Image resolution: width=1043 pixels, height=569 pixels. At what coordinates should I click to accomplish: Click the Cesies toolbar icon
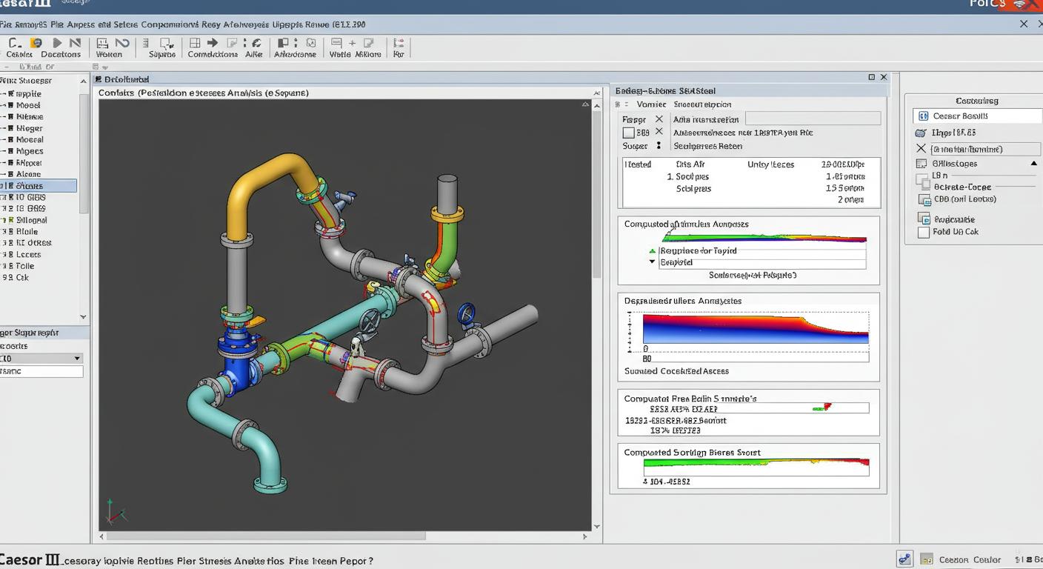(14, 43)
